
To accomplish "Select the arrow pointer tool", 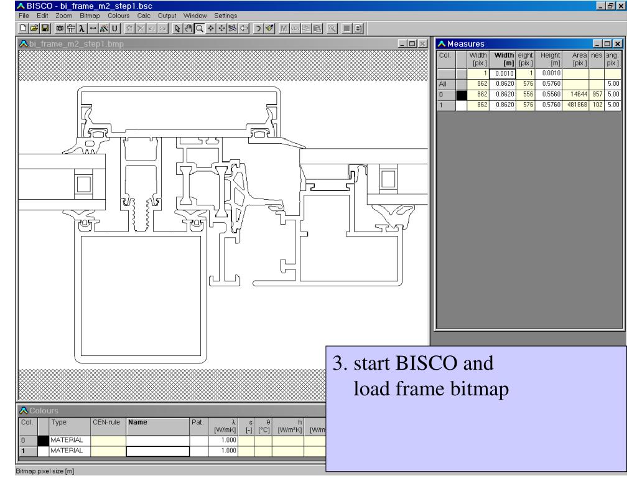I will [x=177, y=29].
